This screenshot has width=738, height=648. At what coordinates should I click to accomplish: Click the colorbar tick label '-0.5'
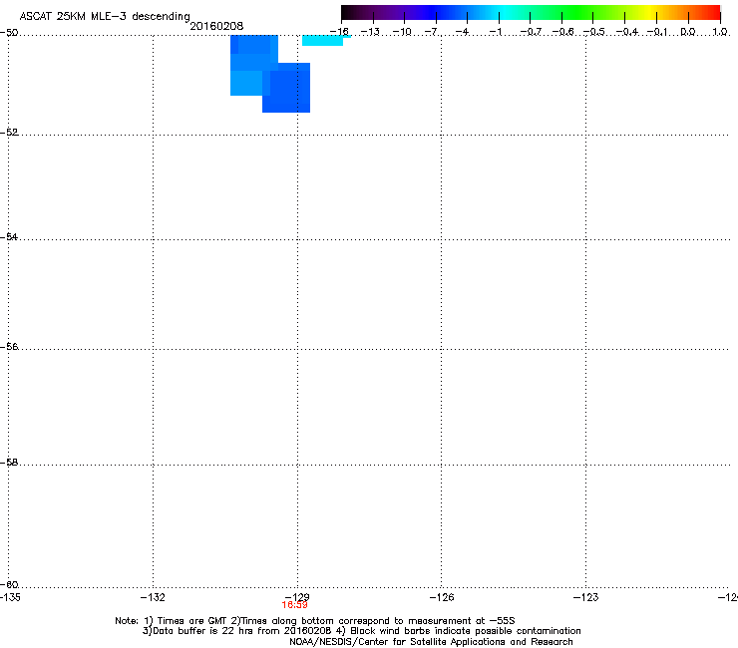[x=594, y=32]
